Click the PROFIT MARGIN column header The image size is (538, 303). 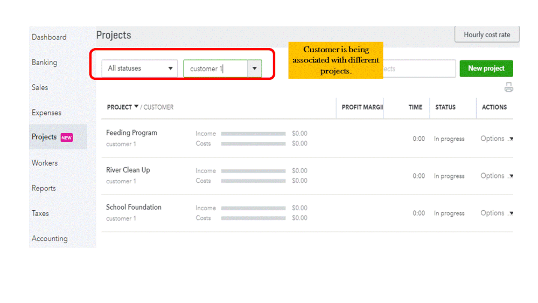pyautogui.click(x=362, y=107)
